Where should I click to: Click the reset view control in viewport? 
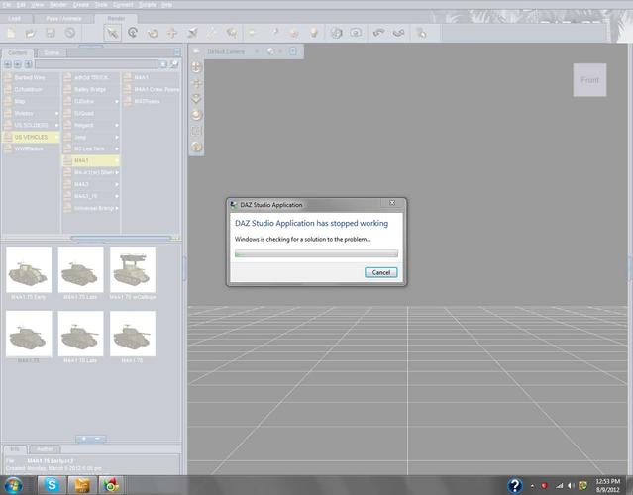[x=196, y=147]
